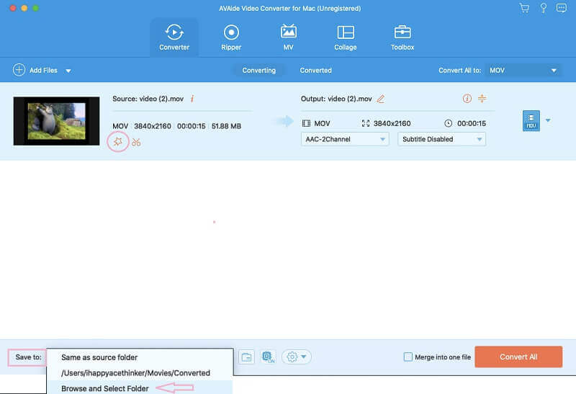Switch to the Ripper tab
This screenshot has width=576, height=394.
(231, 37)
